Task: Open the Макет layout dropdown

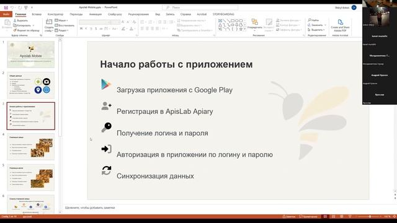Action: click(61, 20)
